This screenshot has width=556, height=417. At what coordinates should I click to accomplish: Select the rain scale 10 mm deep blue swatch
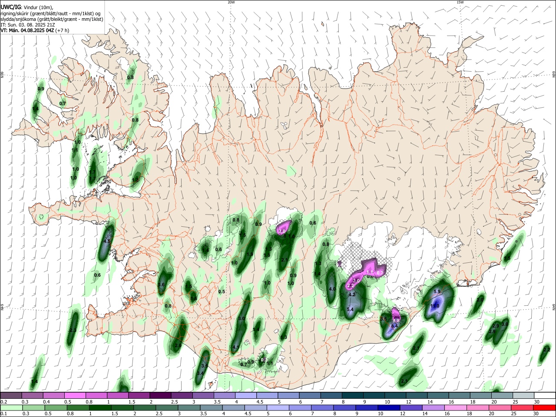pos(388,407)
